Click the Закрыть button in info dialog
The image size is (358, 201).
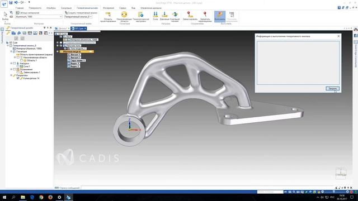coord(332,88)
